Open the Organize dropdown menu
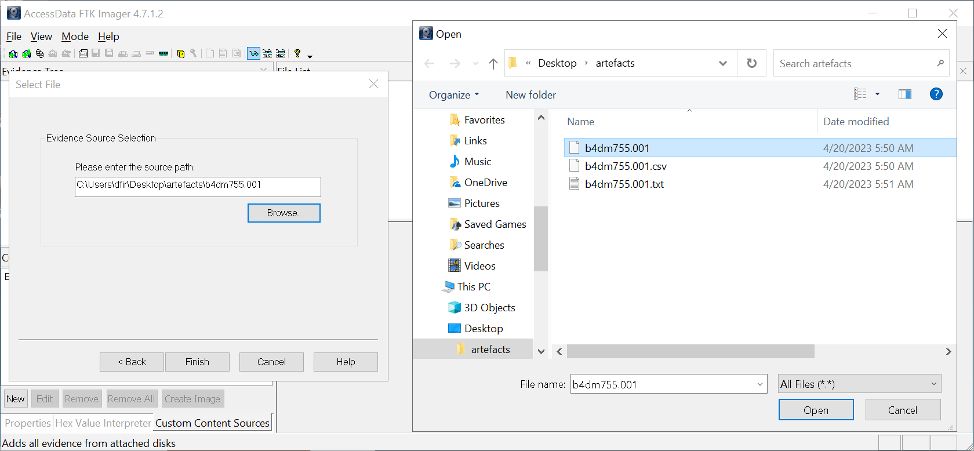 (x=454, y=95)
